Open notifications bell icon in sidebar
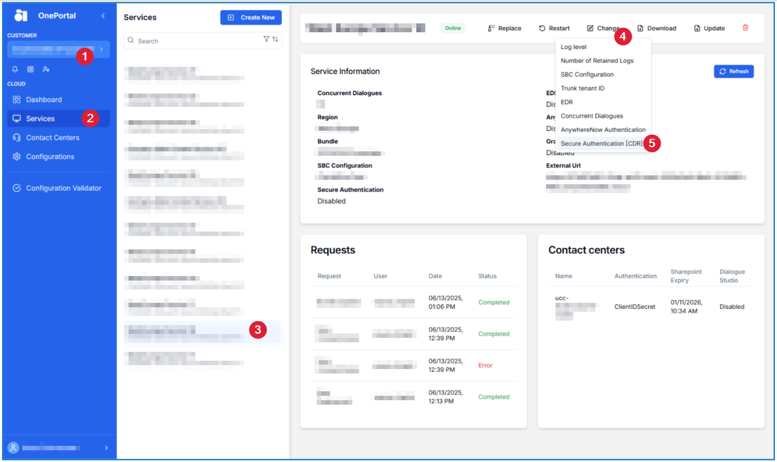The image size is (777, 462). (15, 69)
